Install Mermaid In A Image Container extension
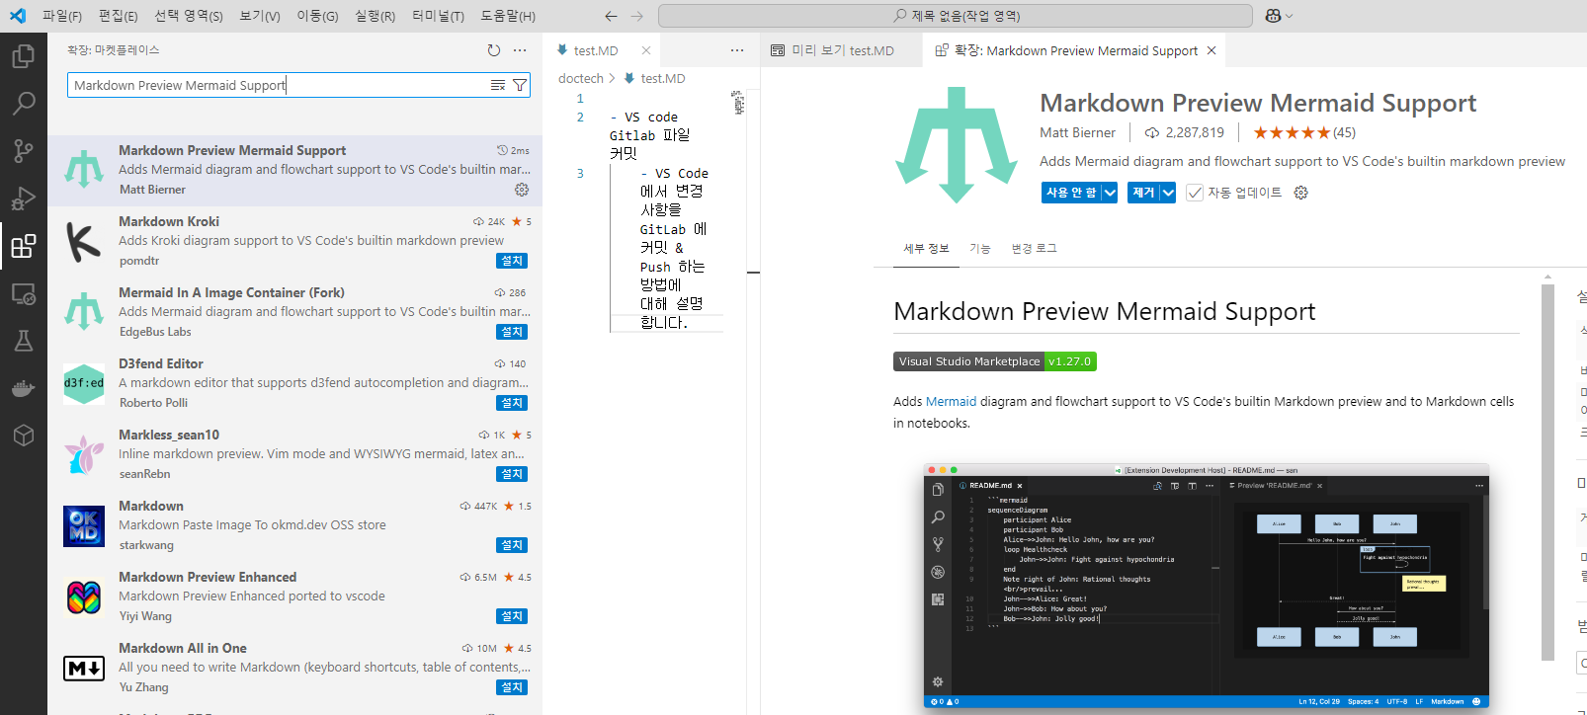This screenshot has width=1587, height=715. pos(512,332)
